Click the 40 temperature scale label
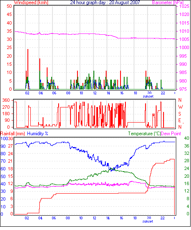The height and width of the screenshot is (230, 191). (187, 138)
